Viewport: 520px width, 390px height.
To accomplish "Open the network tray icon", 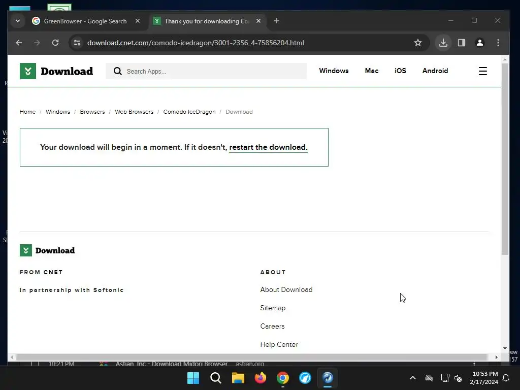I will (x=445, y=378).
